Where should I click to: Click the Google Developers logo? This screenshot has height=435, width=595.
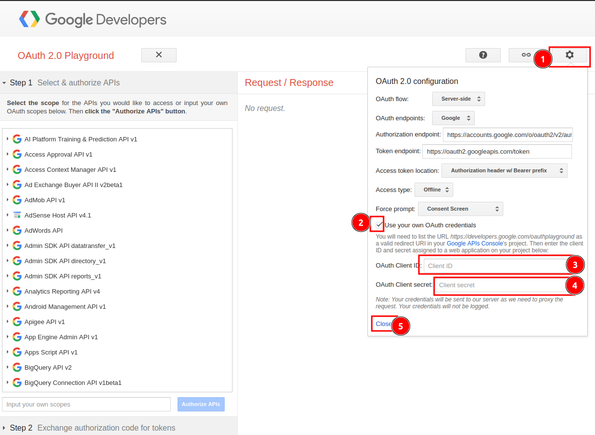pos(93,20)
